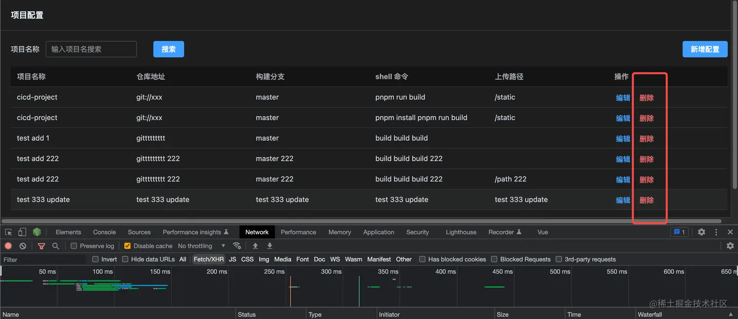Clear the network log icon
Screen dimensions: 738x319
[23, 246]
